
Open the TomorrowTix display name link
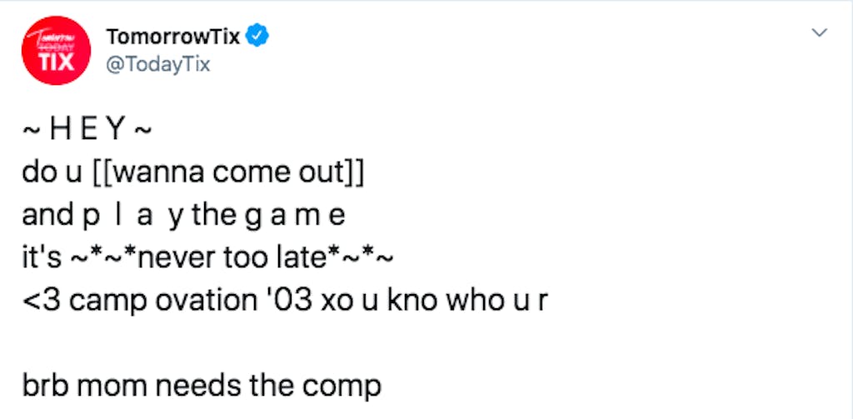click(x=173, y=36)
